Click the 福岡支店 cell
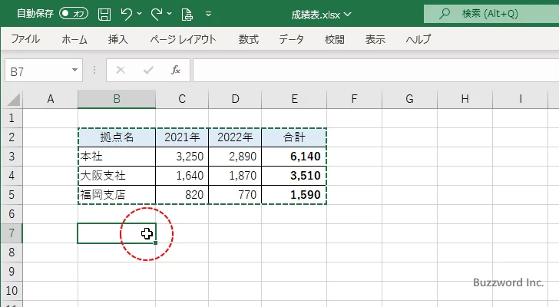Image resolution: width=559 pixels, height=307 pixels. click(x=117, y=195)
